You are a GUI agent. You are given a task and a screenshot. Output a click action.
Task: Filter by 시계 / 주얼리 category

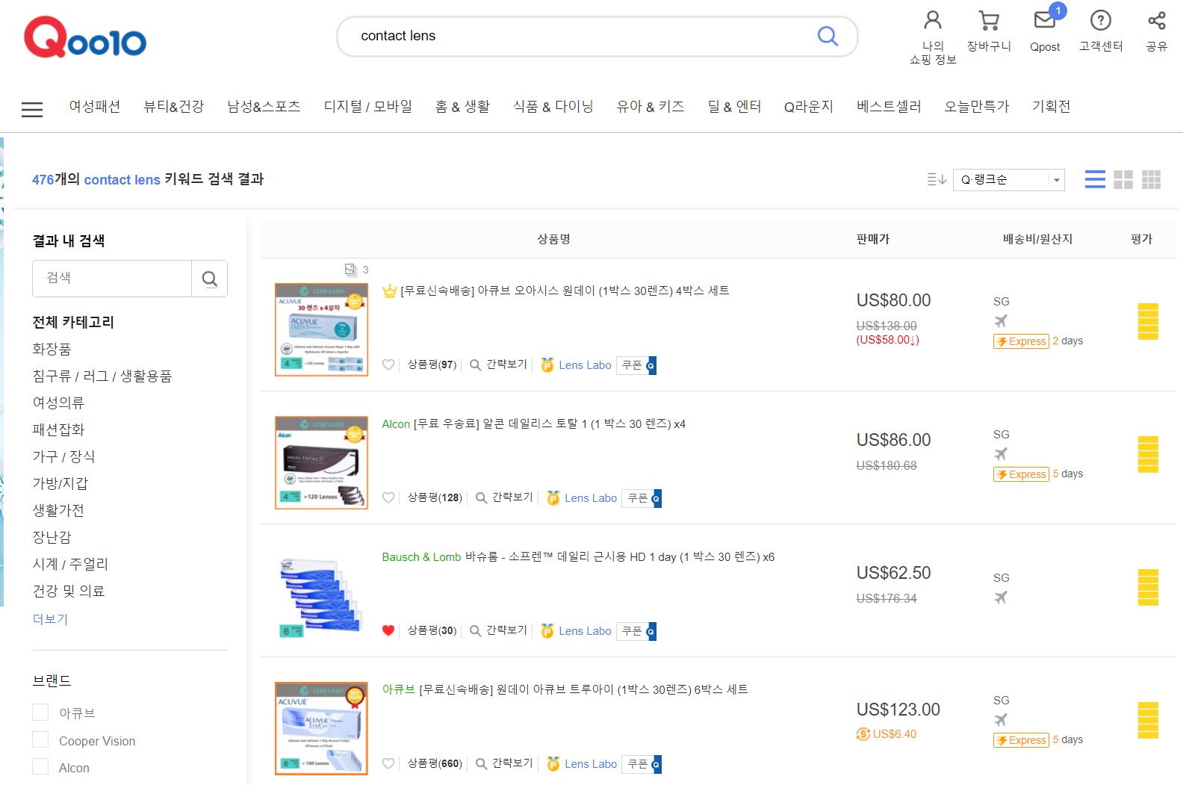(70, 564)
